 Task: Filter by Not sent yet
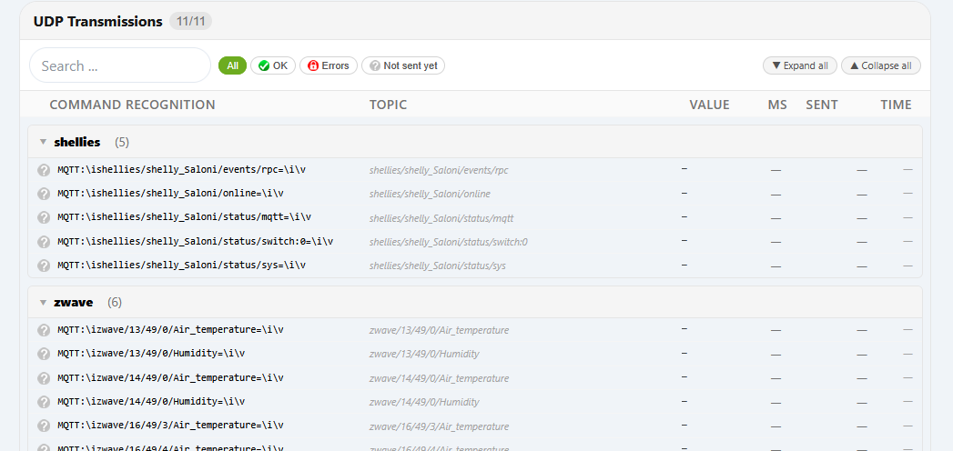click(403, 65)
